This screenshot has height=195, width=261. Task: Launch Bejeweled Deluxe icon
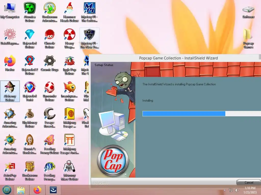(30, 39)
